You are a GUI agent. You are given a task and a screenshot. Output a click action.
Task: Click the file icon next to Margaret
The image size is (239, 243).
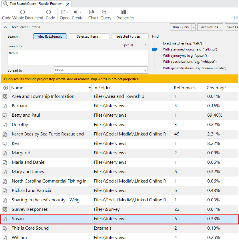pos(5,153)
